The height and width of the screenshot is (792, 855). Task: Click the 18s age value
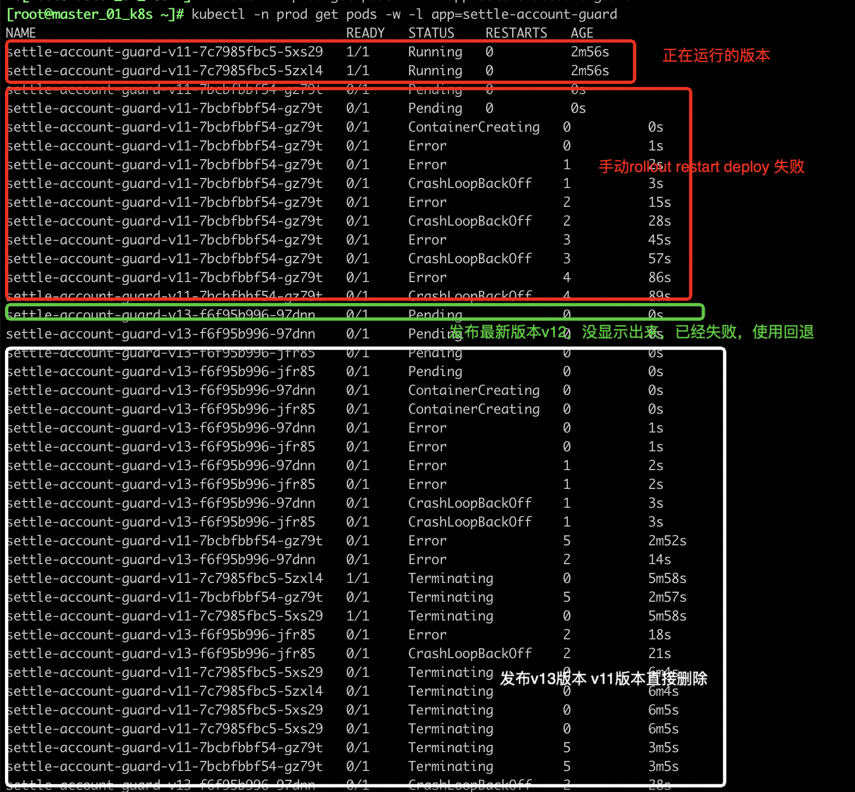(x=659, y=635)
